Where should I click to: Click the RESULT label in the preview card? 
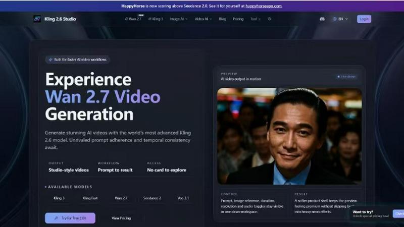pos(301,194)
